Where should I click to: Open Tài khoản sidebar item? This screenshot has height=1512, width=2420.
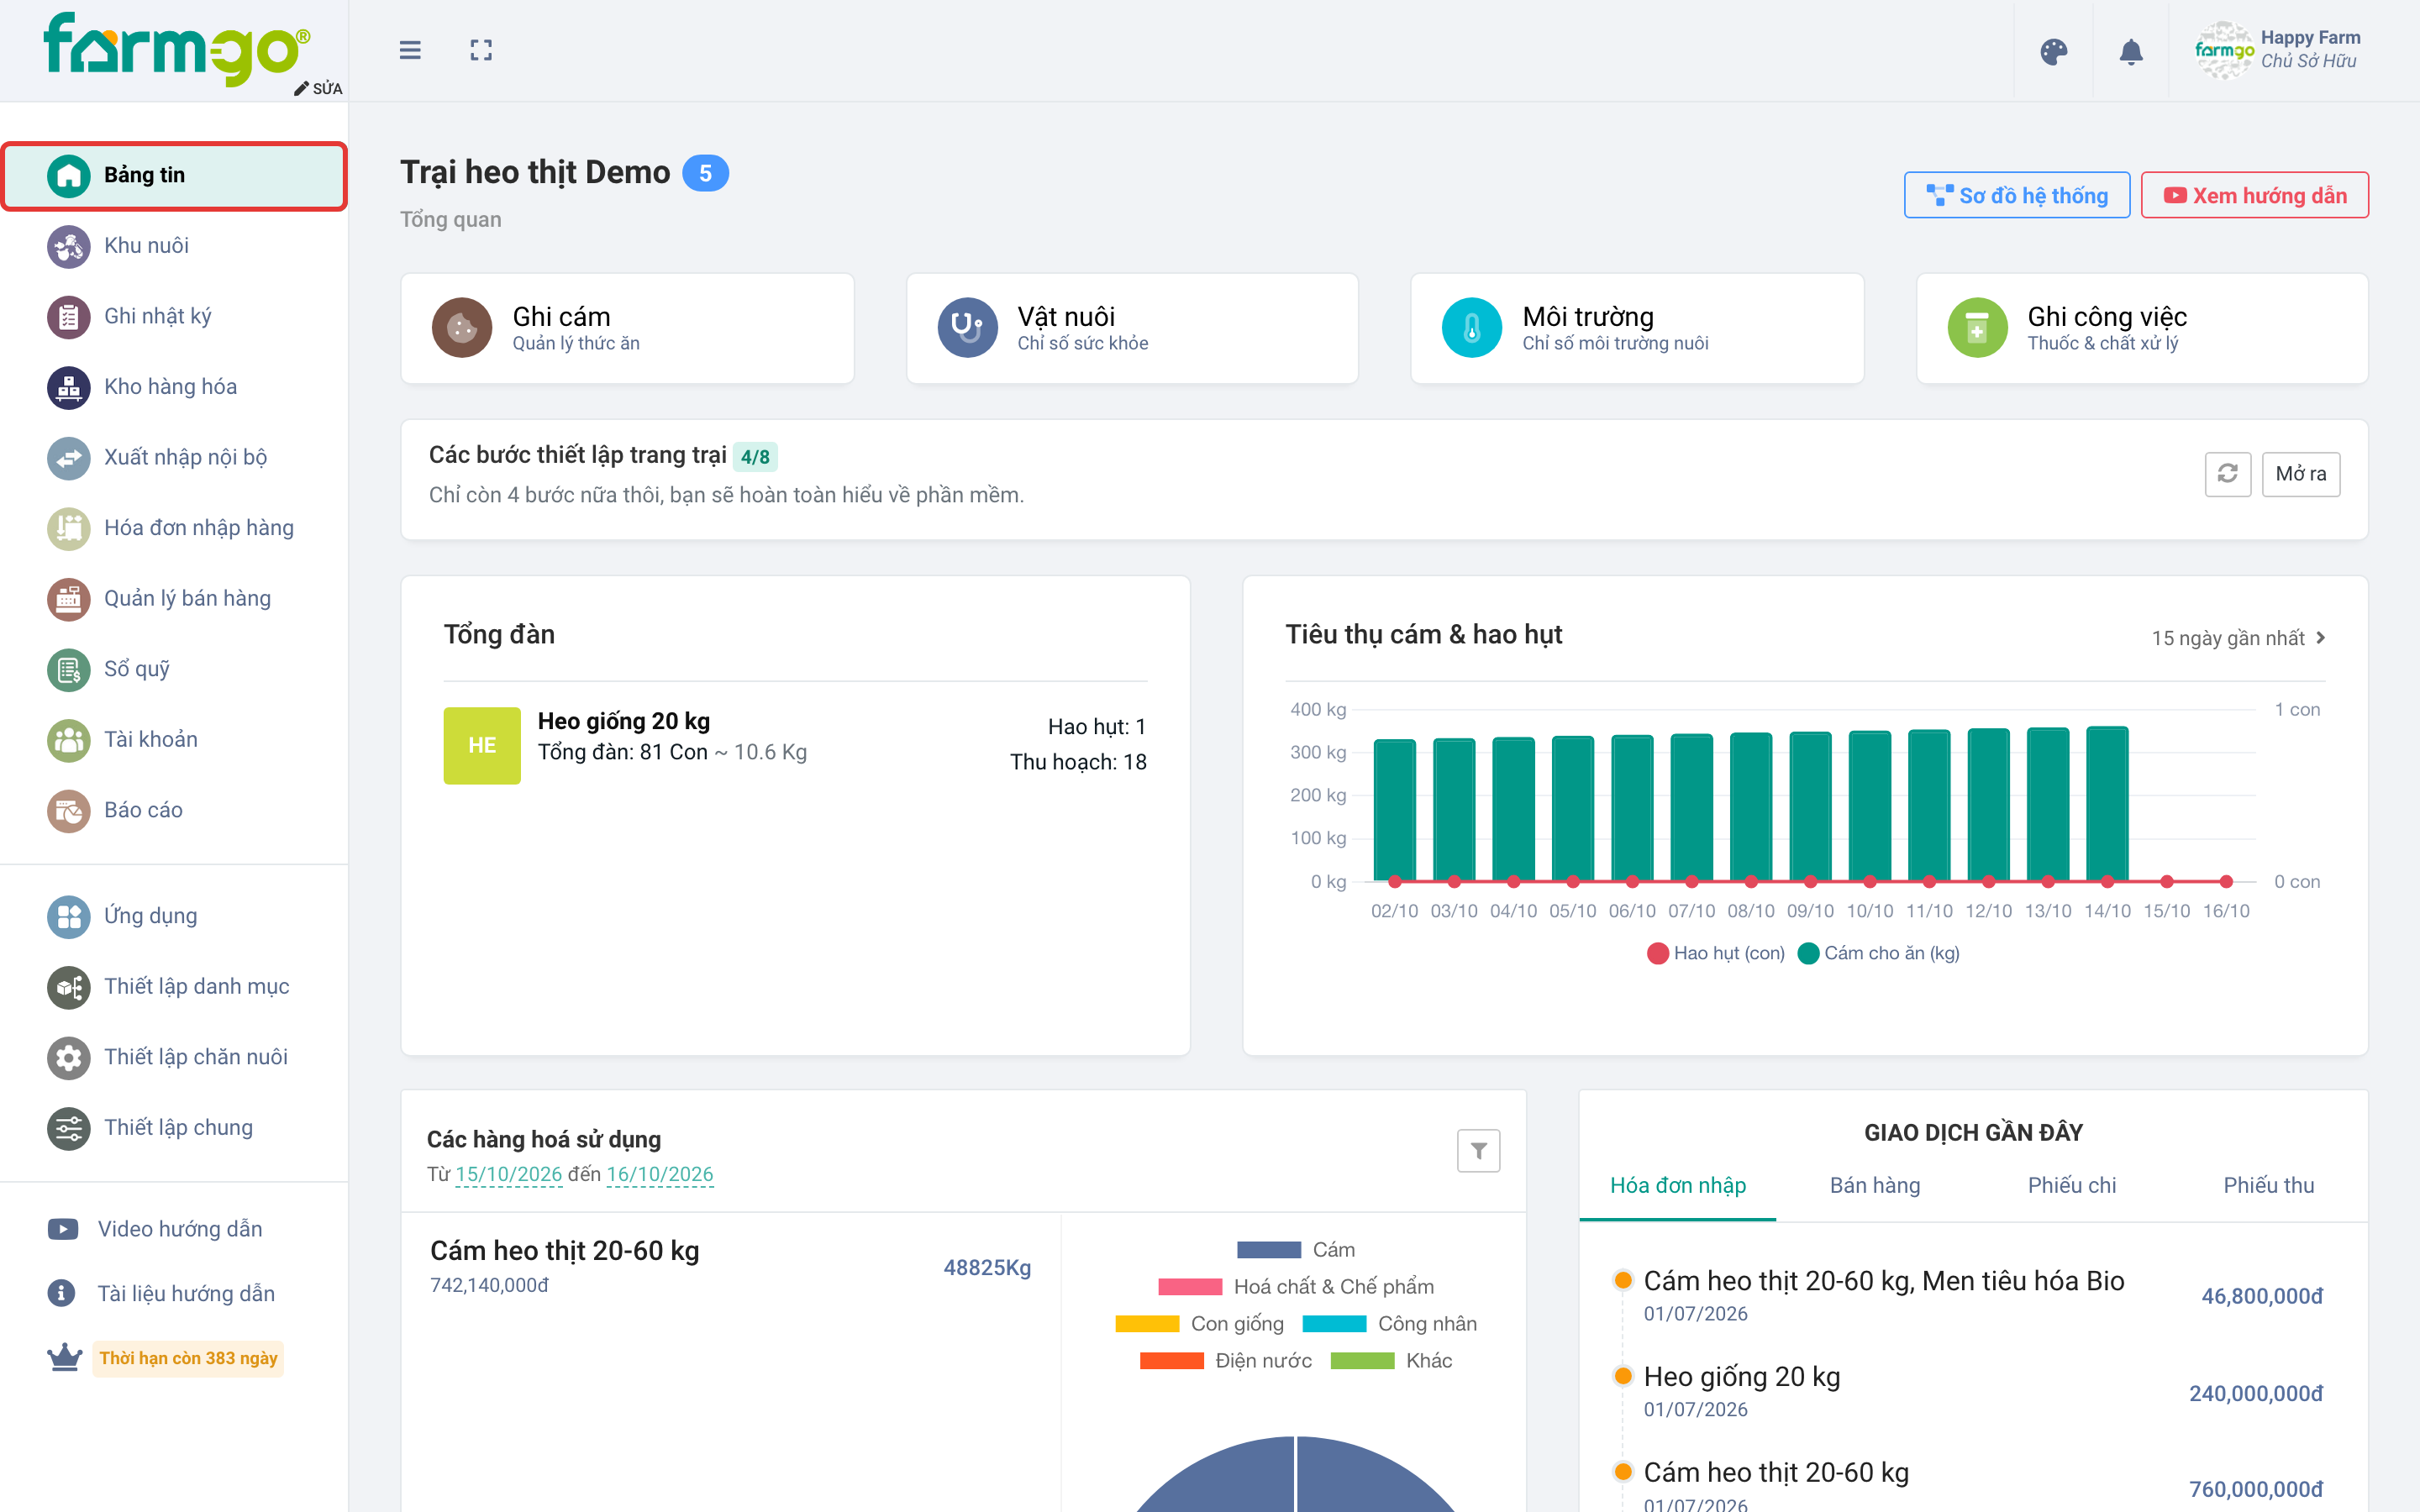pos(174,739)
